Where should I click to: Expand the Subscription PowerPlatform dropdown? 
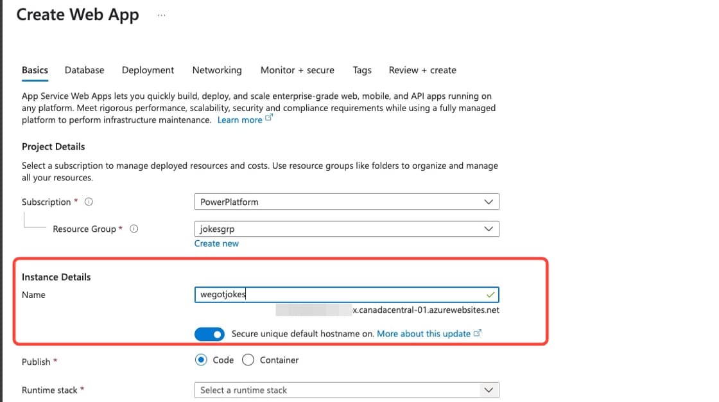point(347,202)
